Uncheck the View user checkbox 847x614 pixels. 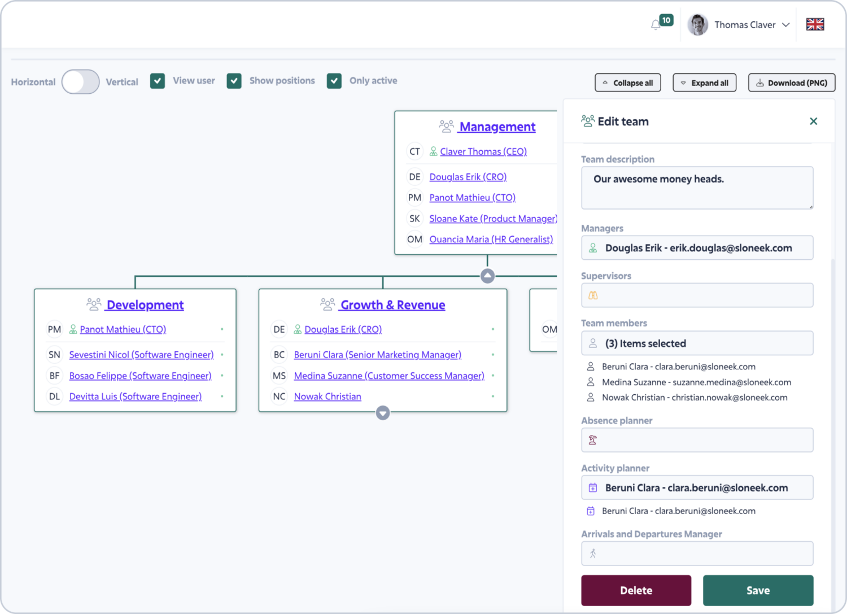tap(158, 81)
